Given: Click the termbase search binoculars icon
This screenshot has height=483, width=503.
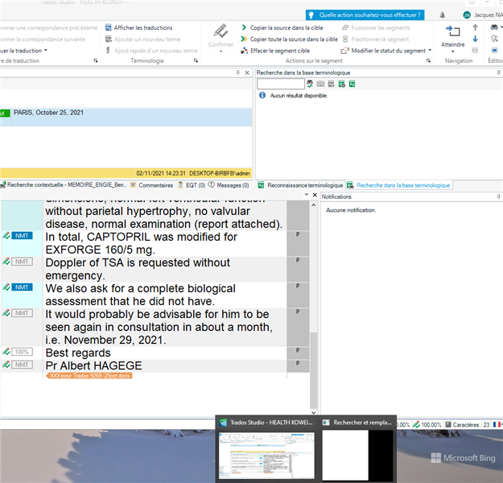Looking at the screenshot, I should coord(310,84).
